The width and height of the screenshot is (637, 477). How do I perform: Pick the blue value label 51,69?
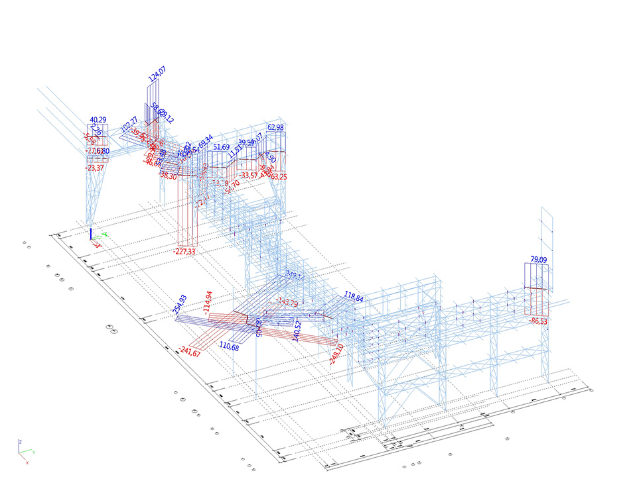click(x=221, y=146)
